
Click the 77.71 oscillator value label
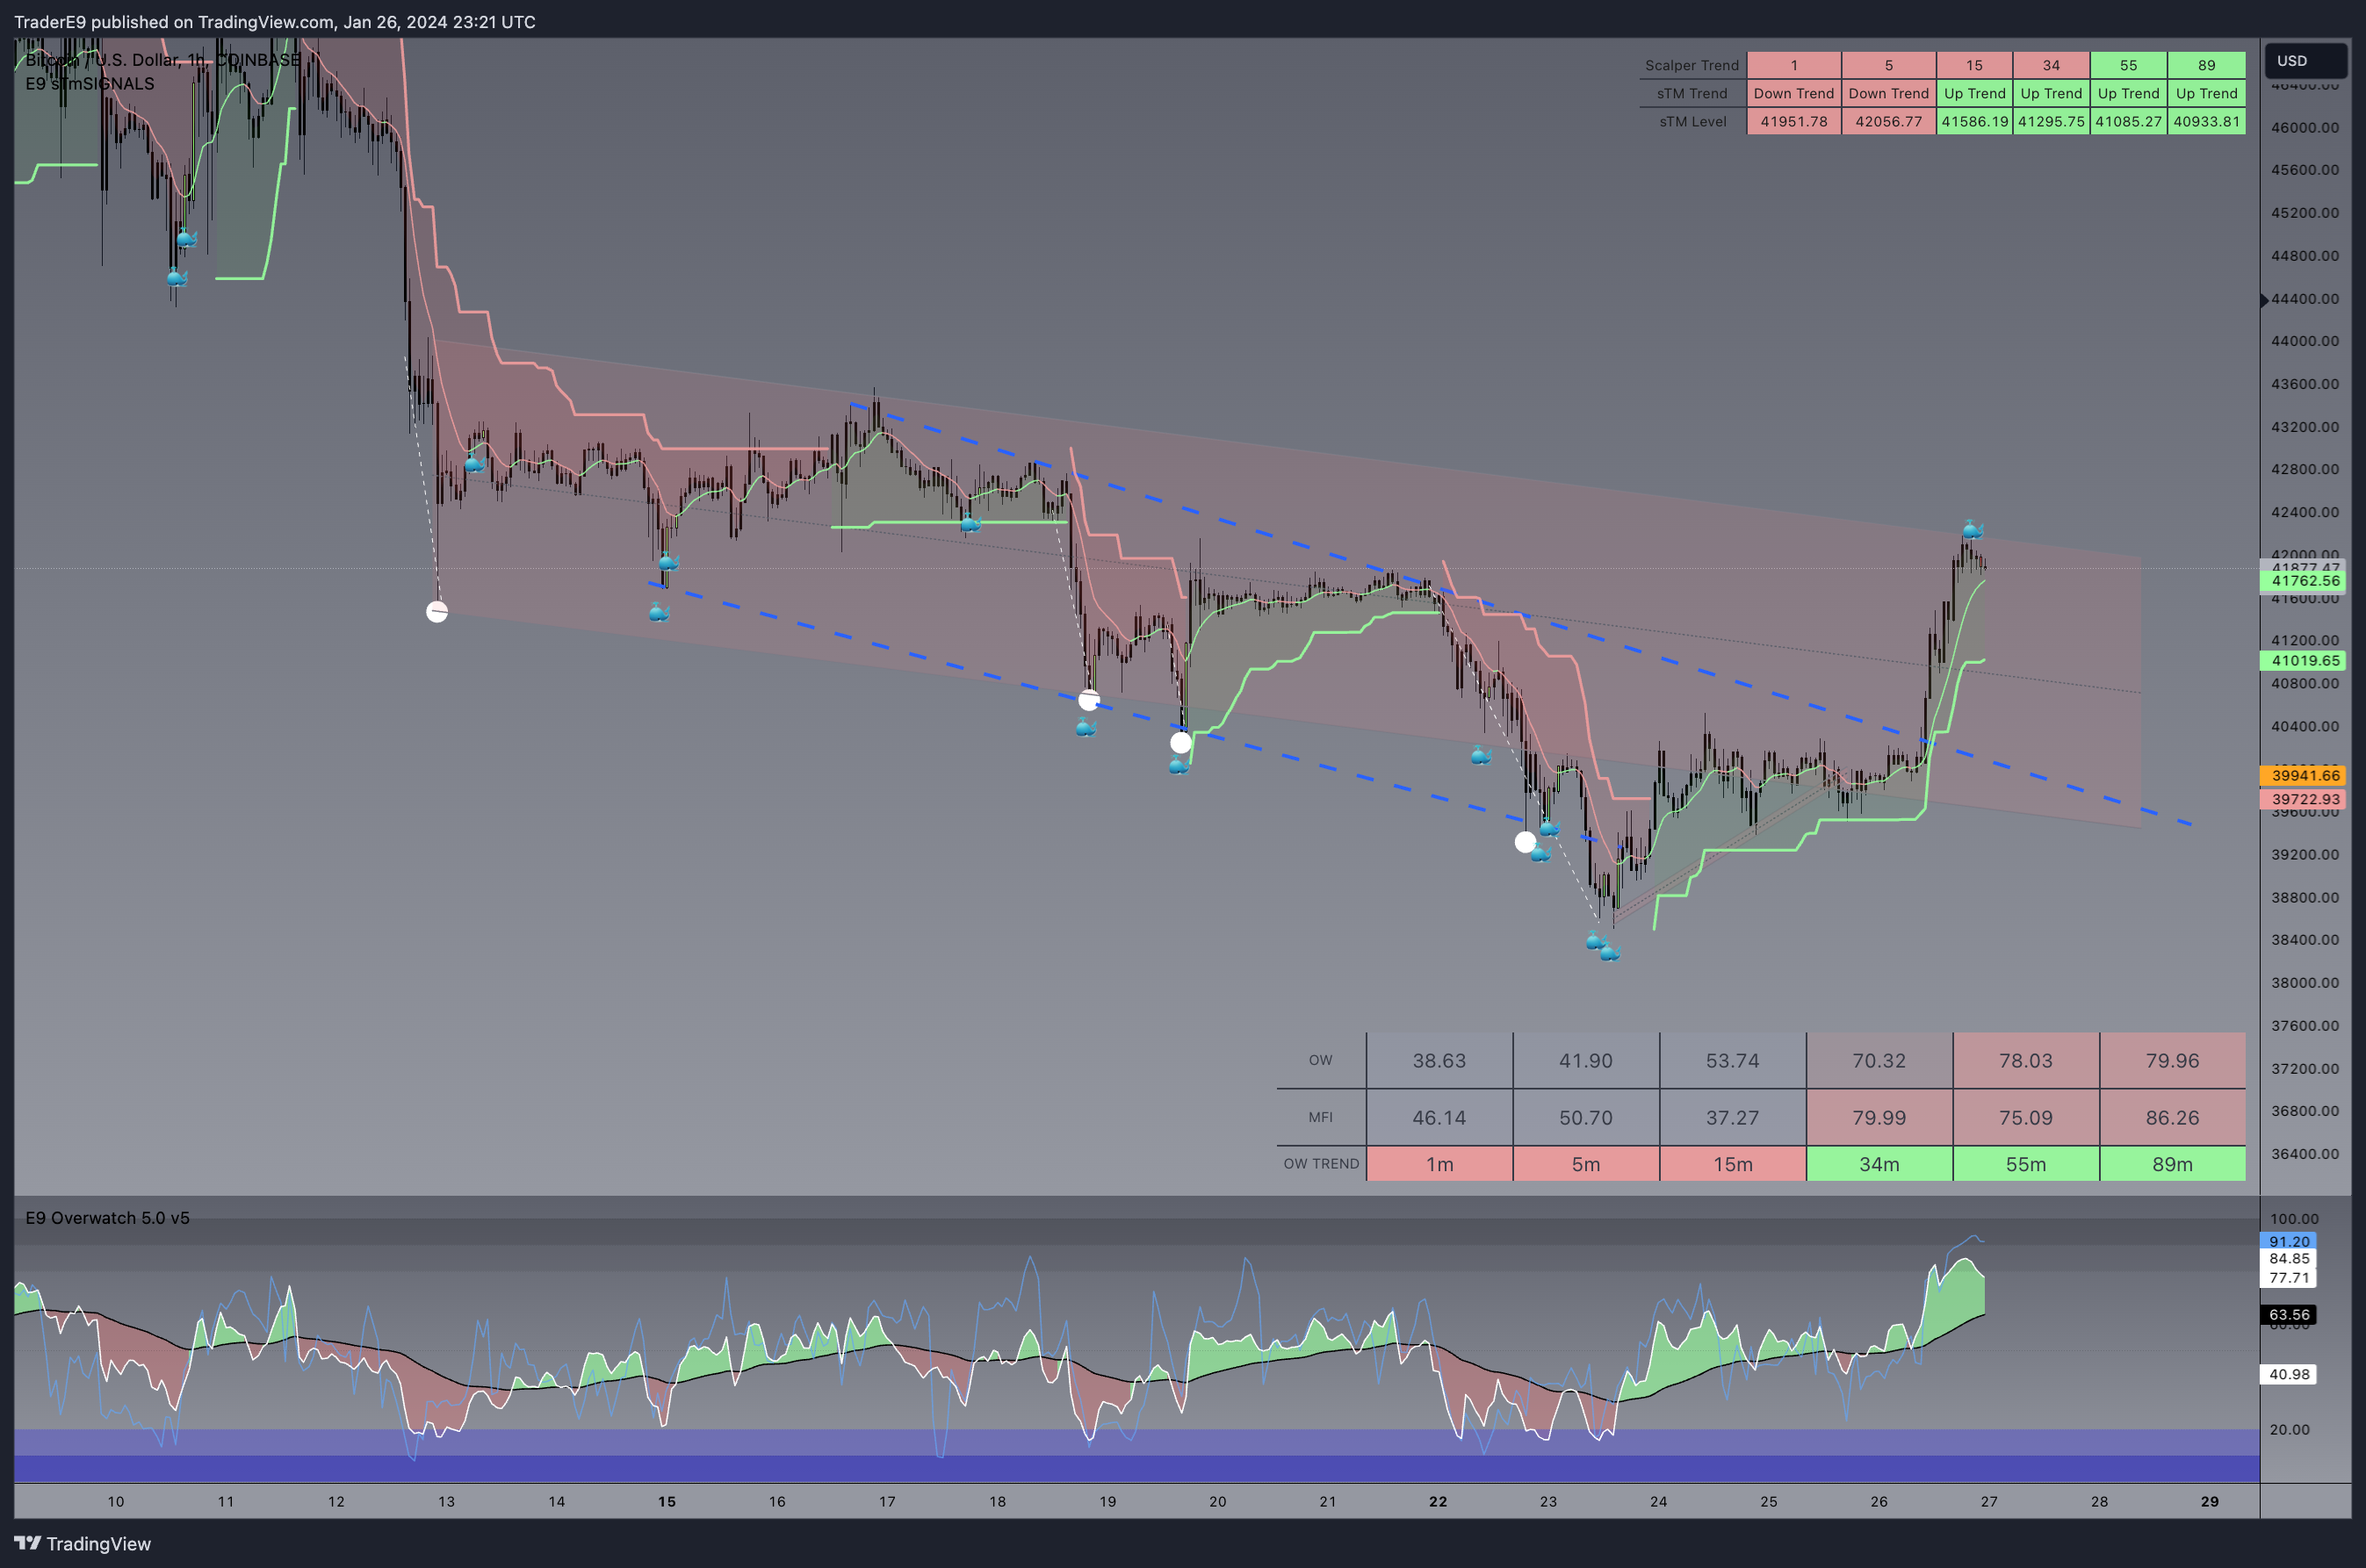(x=2289, y=1278)
